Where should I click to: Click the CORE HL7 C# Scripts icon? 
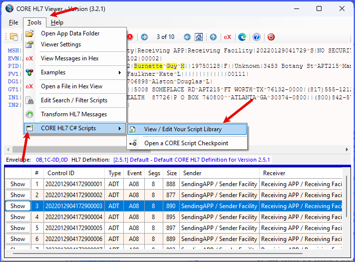point(29,128)
